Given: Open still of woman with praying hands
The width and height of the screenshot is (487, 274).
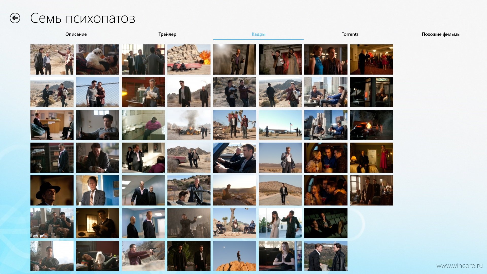Looking at the screenshot, I should coord(280,256).
